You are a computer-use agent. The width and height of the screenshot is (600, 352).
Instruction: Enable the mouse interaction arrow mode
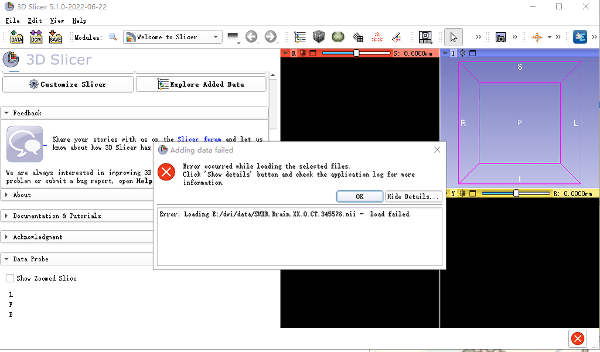pos(453,36)
